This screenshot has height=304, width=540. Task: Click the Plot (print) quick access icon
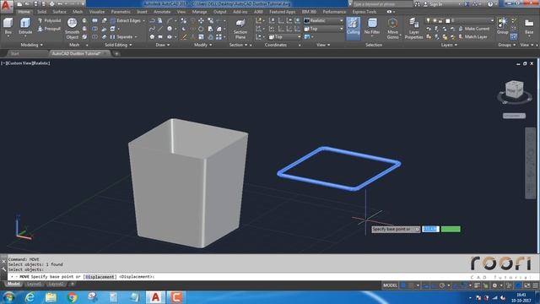click(52, 4)
